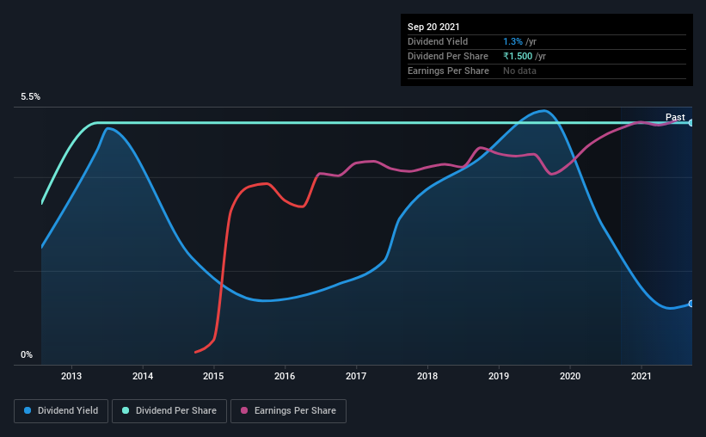The height and width of the screenshot is (437, 706).
Task: Click the 5.5% y-axis label
Action: (31, 97)
